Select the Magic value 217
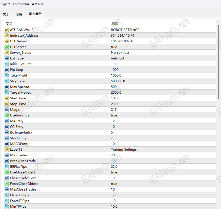Screen dimensions: 221x209 [163, 110]
